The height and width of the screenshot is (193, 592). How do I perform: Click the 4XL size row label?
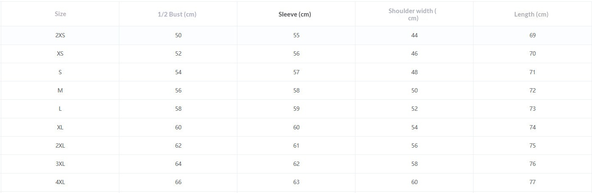pyautogui.click(x=60, y=182)
